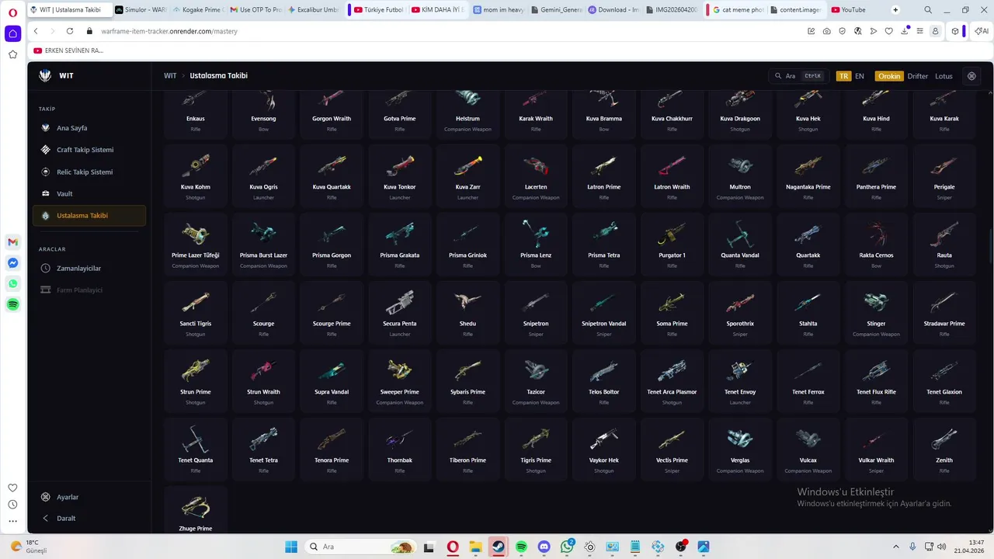Select the Perigale sniper icon
Viewport: 994px width, 559px height.
[944, 165]
